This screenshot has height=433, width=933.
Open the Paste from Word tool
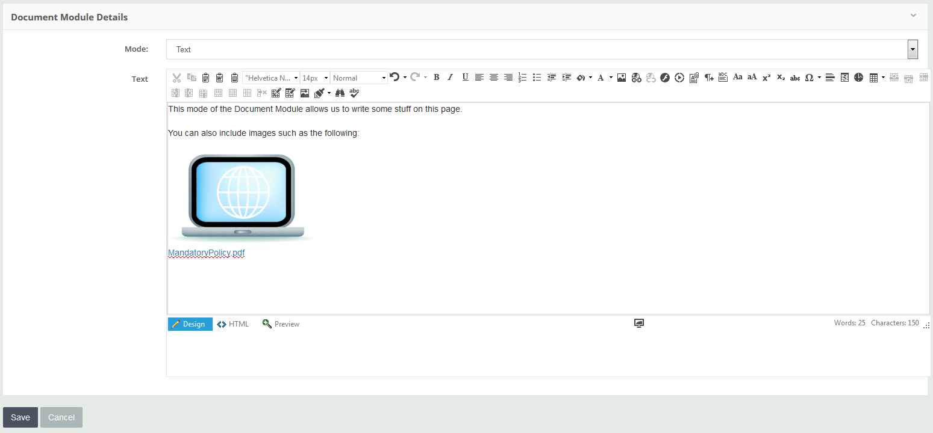tap(219, 77)
